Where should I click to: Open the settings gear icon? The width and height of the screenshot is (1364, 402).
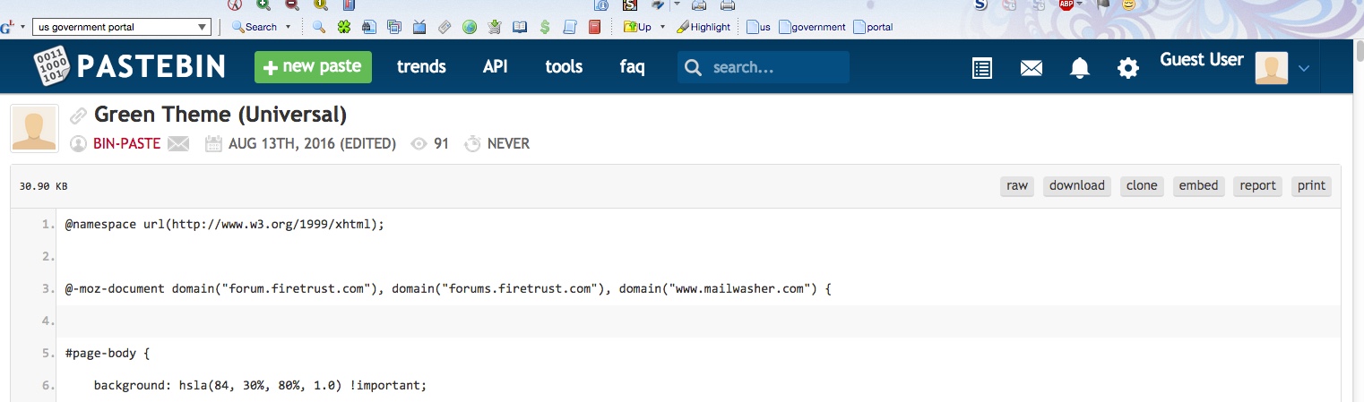point(1128,68)
